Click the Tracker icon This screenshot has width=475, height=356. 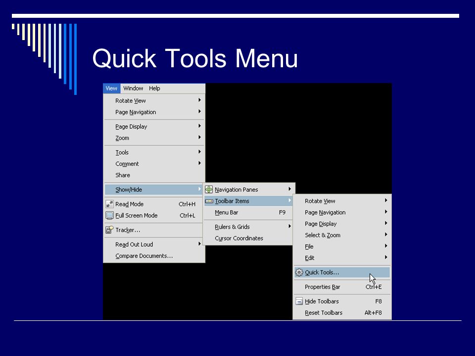point(109,230)
